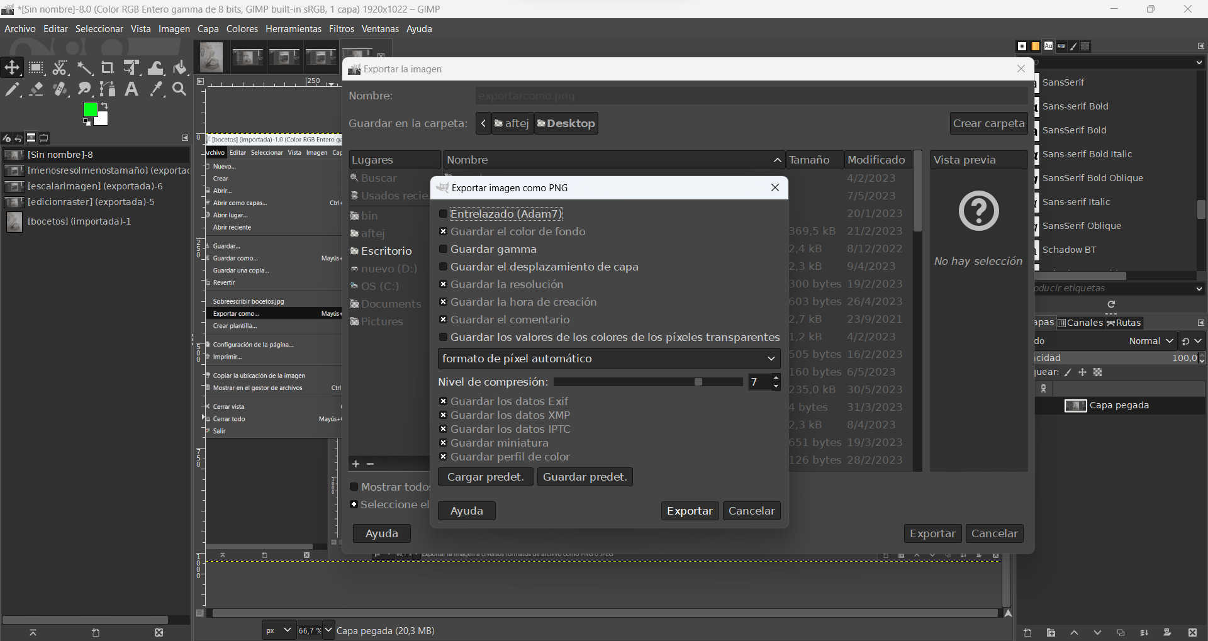1208x641 pixels.
Task: Click Exportar in the PNG export dialog
Action: click(x=690, y=511)
